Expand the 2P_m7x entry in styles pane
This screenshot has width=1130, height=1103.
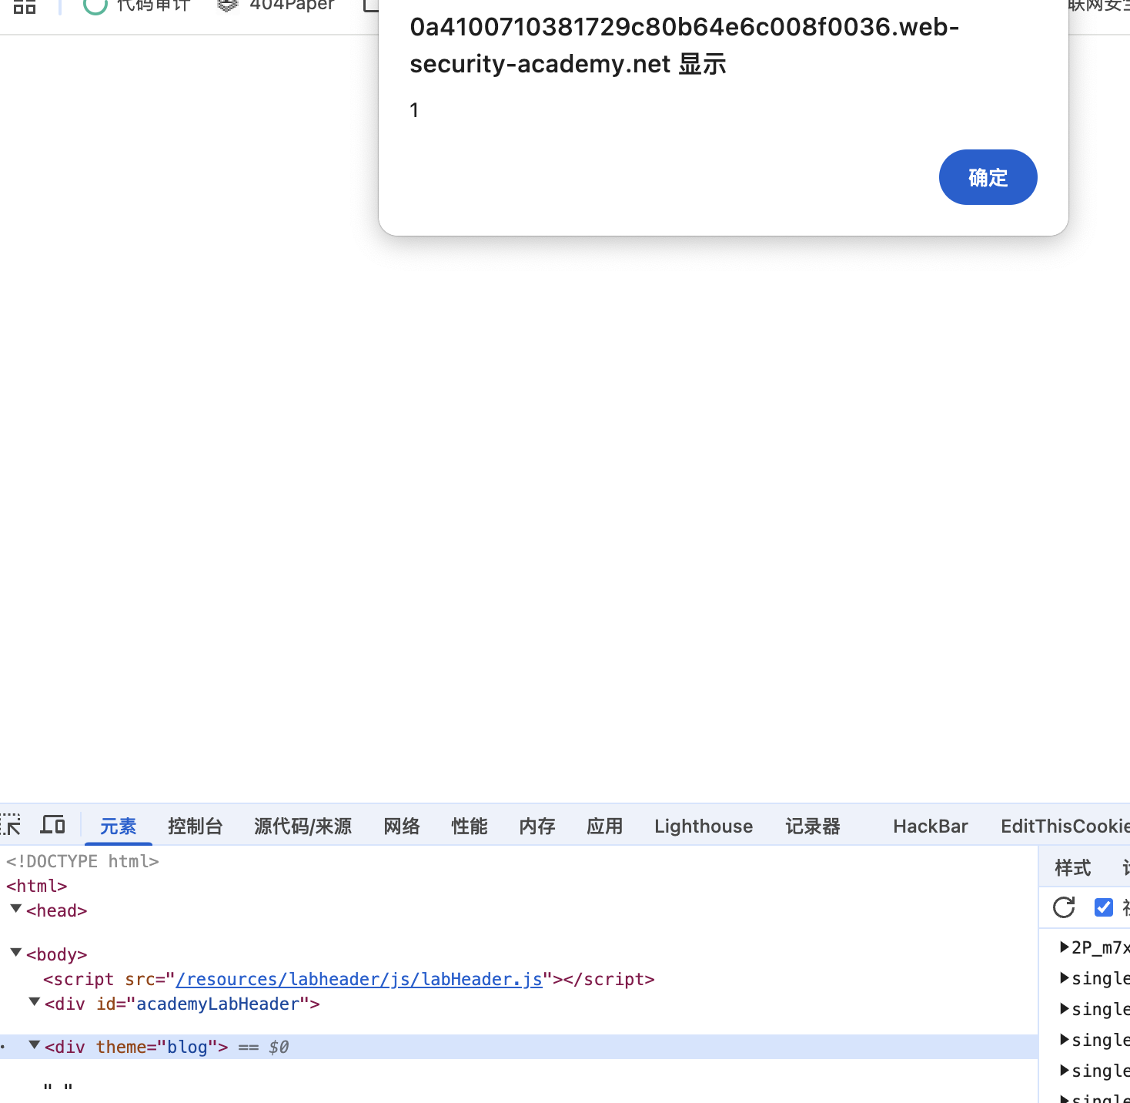click(x=1065, y=947)
